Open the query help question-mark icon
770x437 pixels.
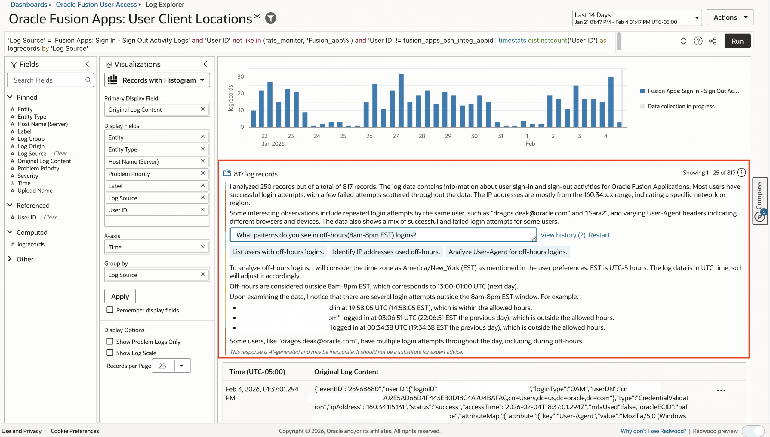click(698, 41)
